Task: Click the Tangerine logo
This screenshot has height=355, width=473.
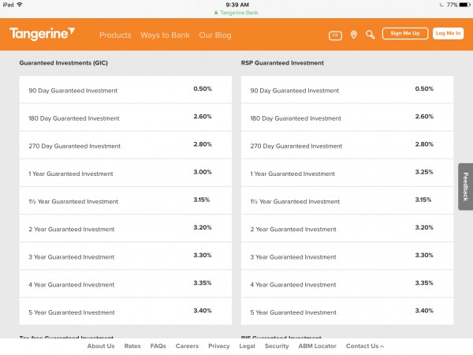Action: (x=42, y=34)
